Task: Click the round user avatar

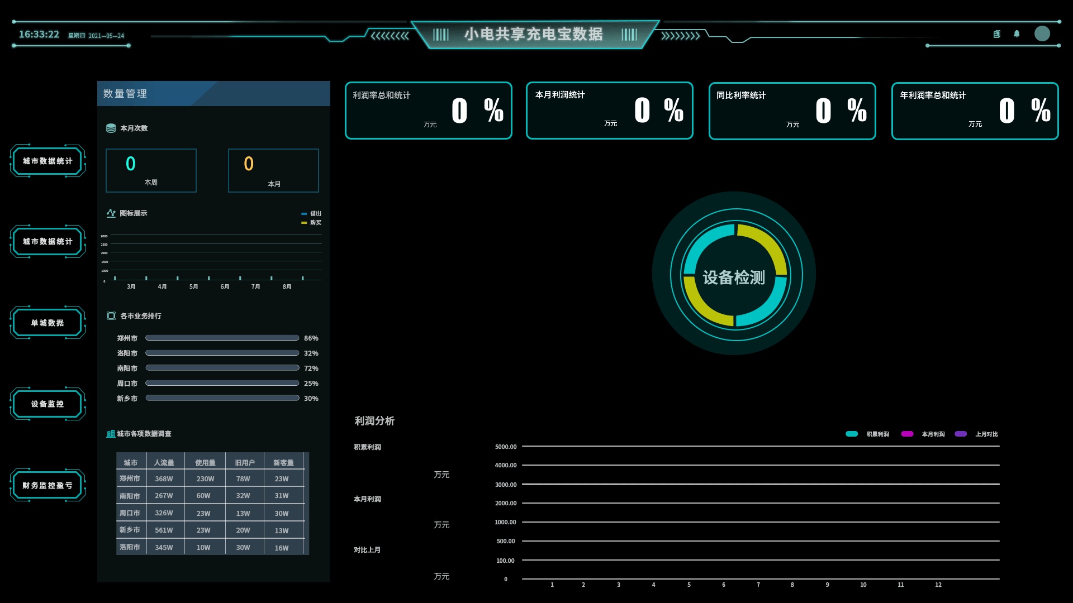Action: 1042,33
